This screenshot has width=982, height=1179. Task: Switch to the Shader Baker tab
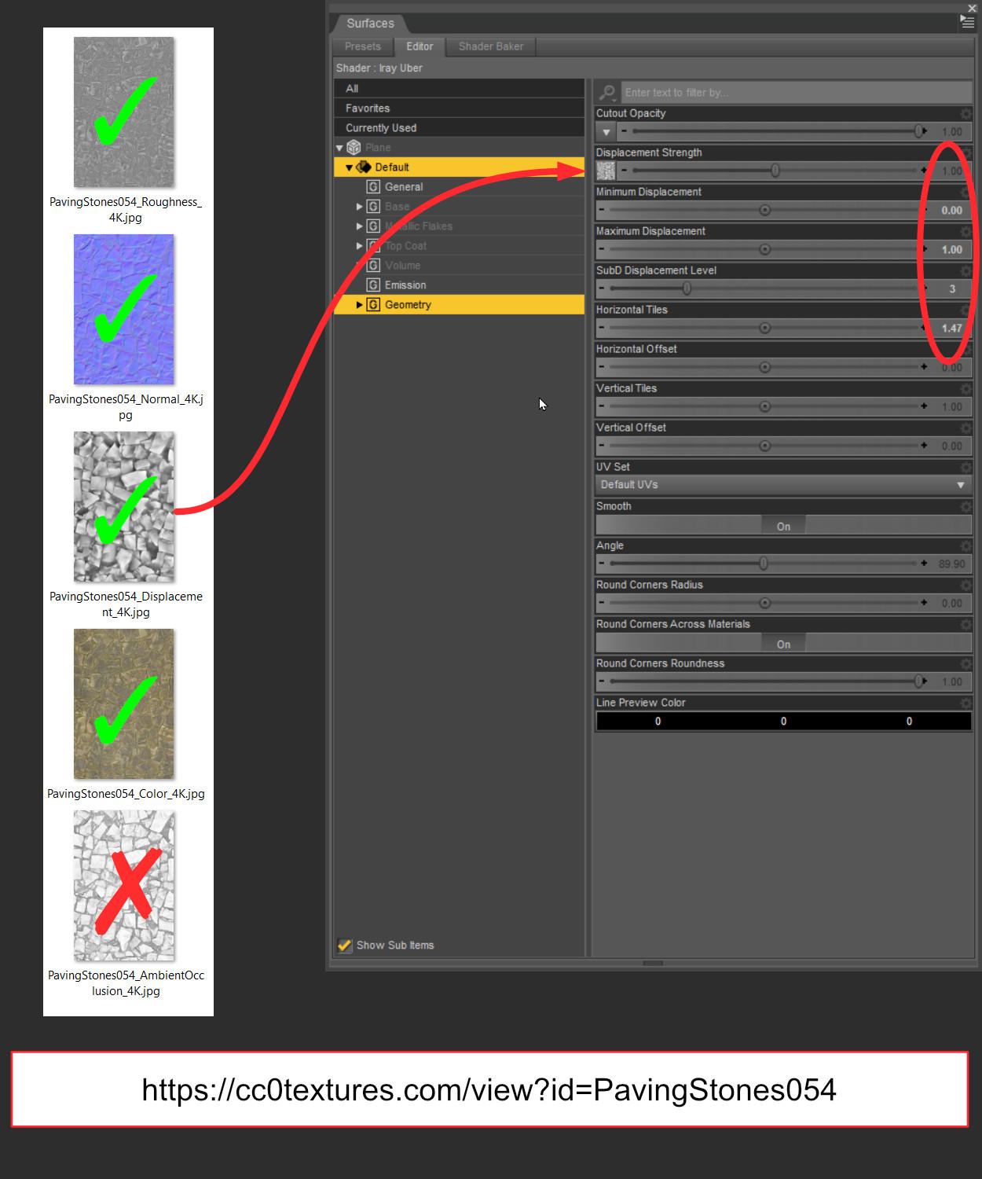(491, 46)
